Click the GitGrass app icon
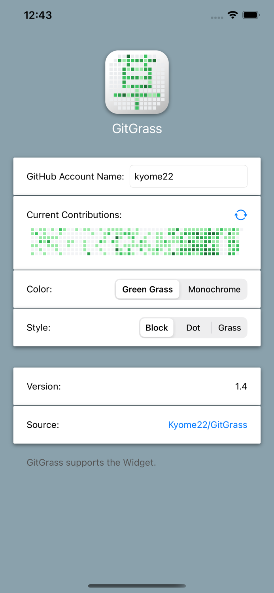This screenshot has width=274, height=593. click(x=137, y=82)
